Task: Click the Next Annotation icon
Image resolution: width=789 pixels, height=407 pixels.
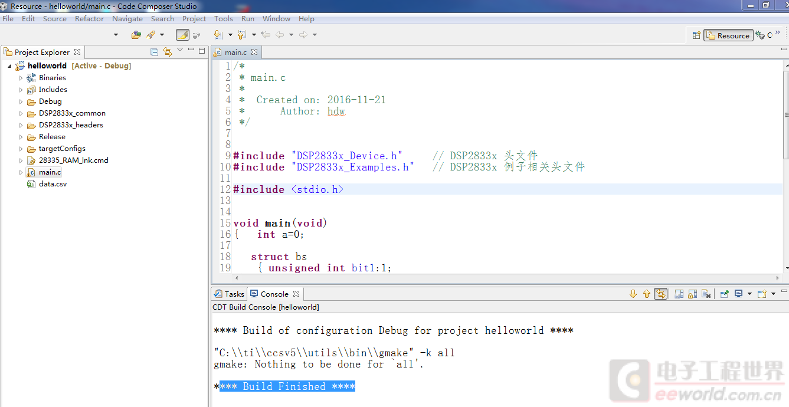Action: (x=218, y=35)
